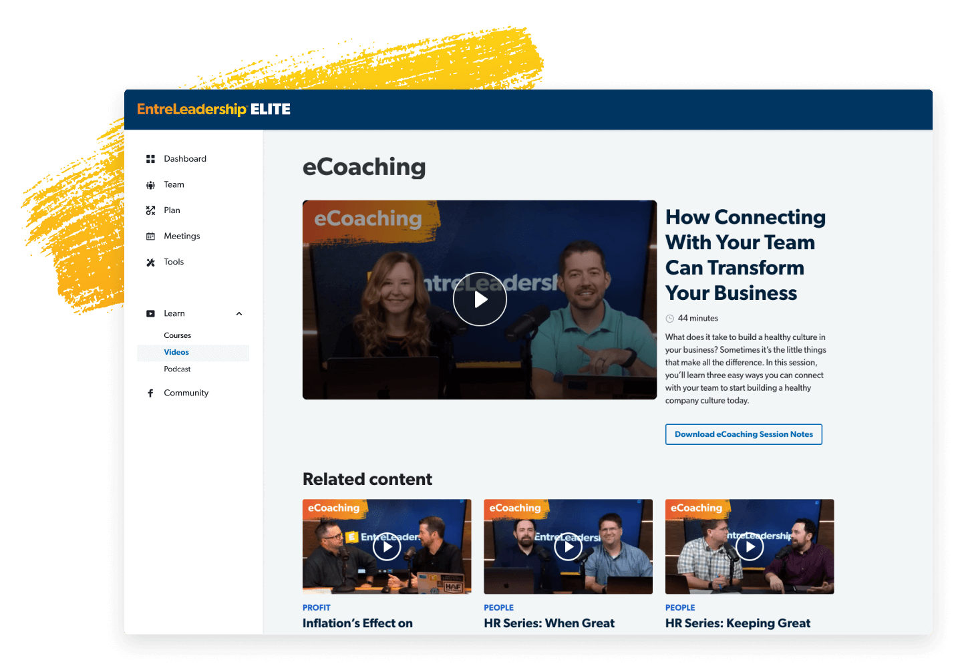Open the Inflation's Effect on title

(x=357, y=623)
